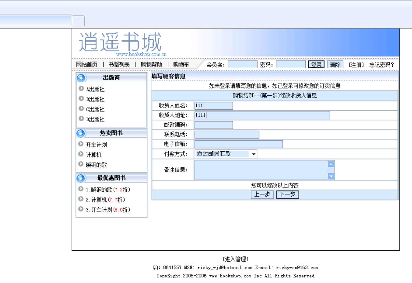Screen dimensions: 412x283
Task: Click the 热卖图书 panel header icon
Action: click(x=81, y=133)
